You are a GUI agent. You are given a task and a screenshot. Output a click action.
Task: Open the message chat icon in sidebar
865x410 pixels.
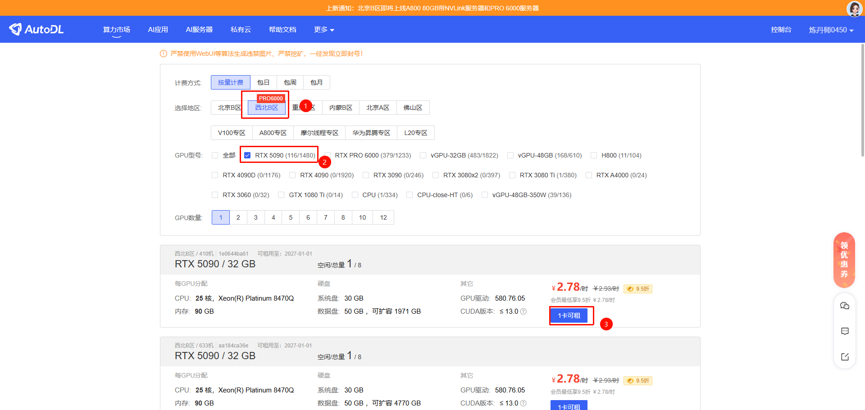[x=845, y=331]
